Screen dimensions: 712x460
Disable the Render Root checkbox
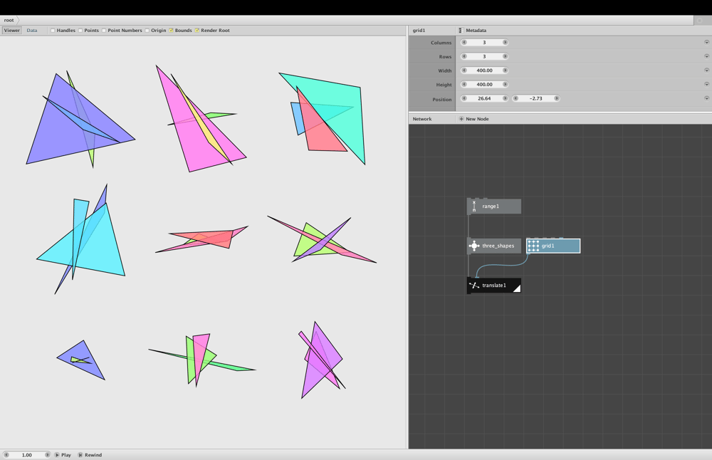[x=197, y=31]
